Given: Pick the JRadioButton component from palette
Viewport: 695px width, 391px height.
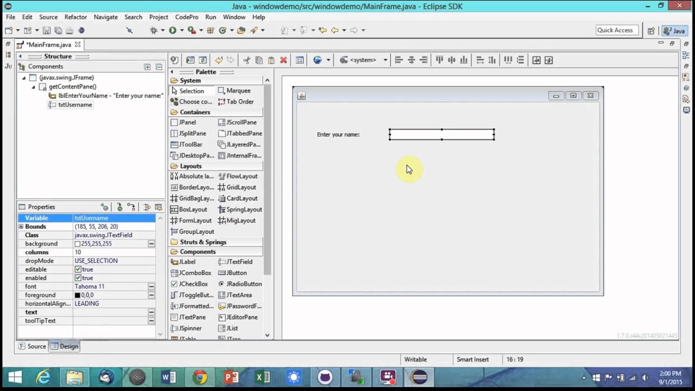Looking at the screenshot, I should 240,284.
